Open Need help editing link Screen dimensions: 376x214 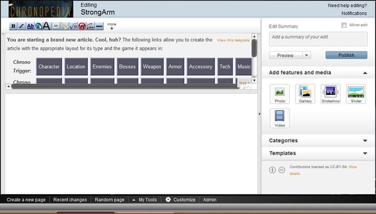point(347,5)
